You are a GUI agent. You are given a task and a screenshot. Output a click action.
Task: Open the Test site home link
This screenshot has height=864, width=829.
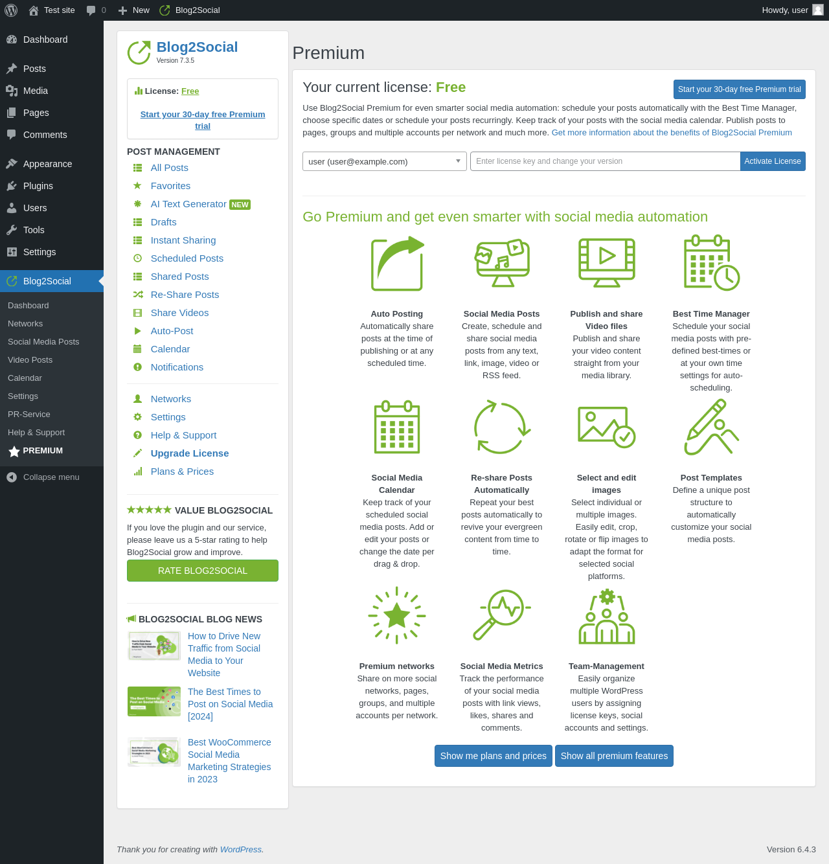52,10
